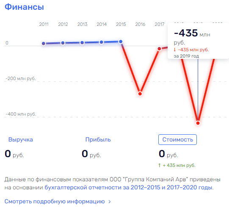Click the 2016 red data point
Viewport: 229px width, 208px height.
coord(140,94)
